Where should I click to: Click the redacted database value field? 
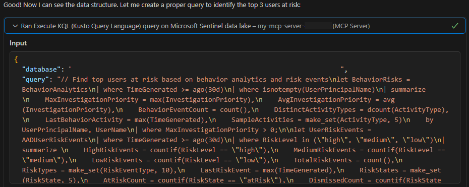[206, 69]
